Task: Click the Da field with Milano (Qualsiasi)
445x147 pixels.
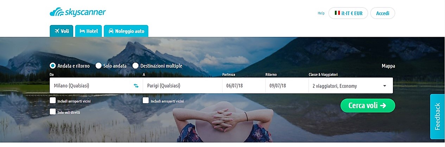Action: pos(96,86)
